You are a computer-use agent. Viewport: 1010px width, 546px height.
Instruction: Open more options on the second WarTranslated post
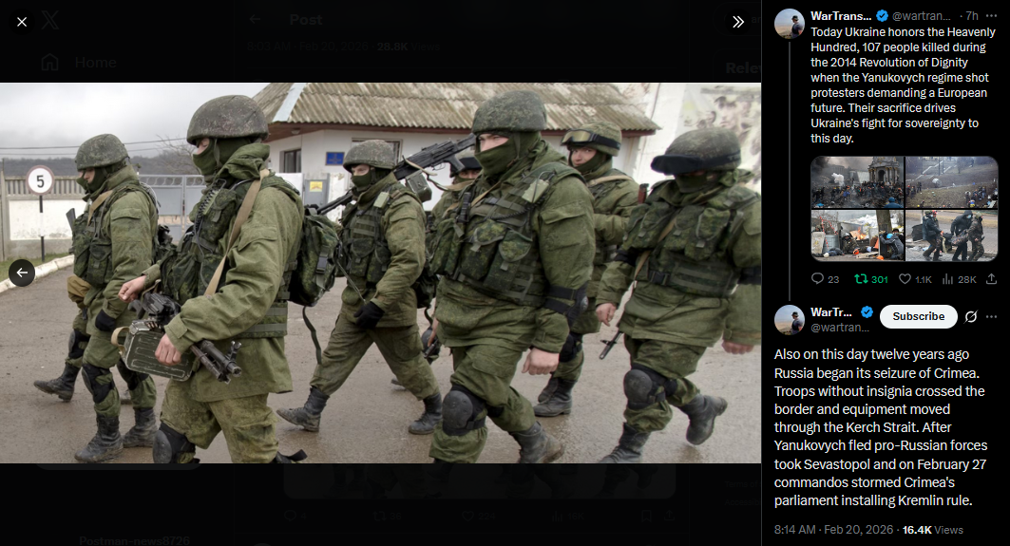pos(991,317)
